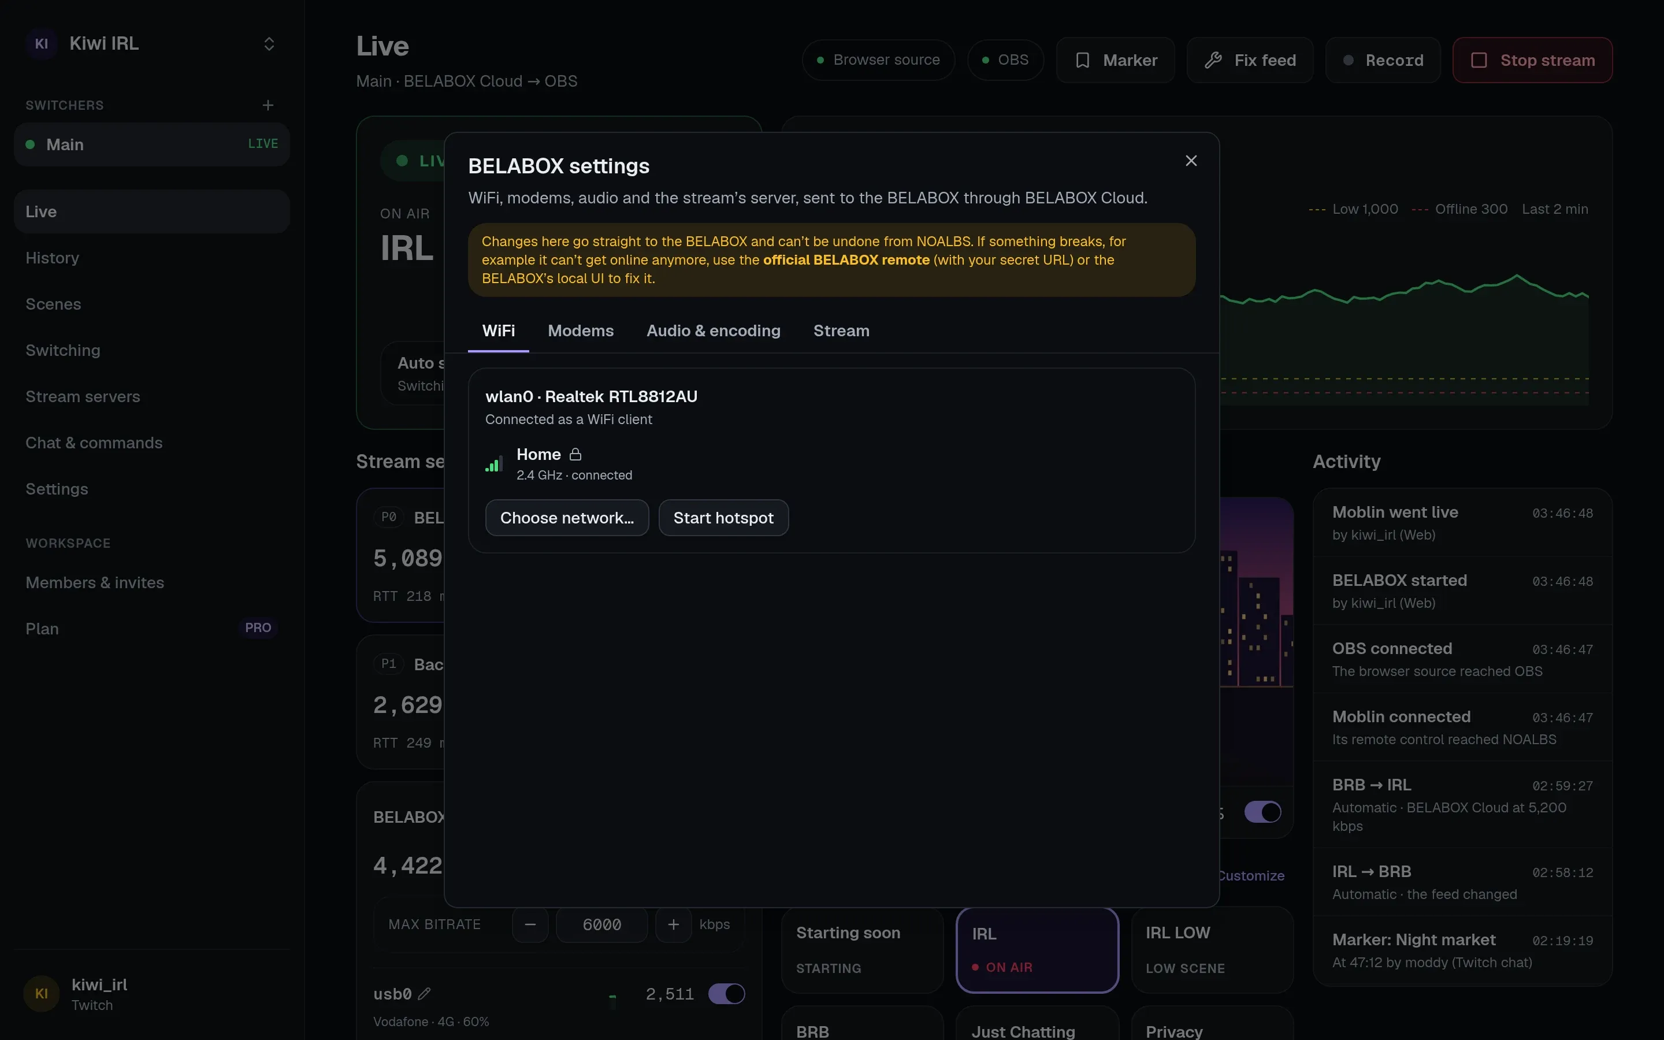
Task: Select the Main switcher
Action: 151,144
